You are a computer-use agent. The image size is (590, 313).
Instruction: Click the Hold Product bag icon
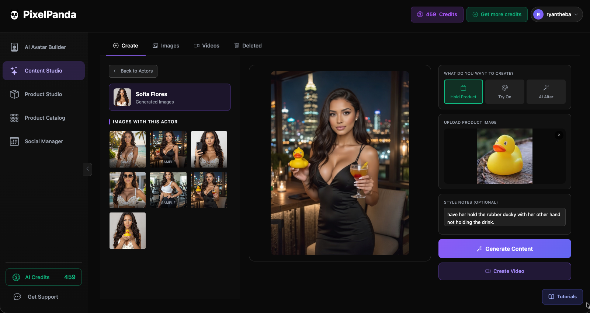[464, 88]
